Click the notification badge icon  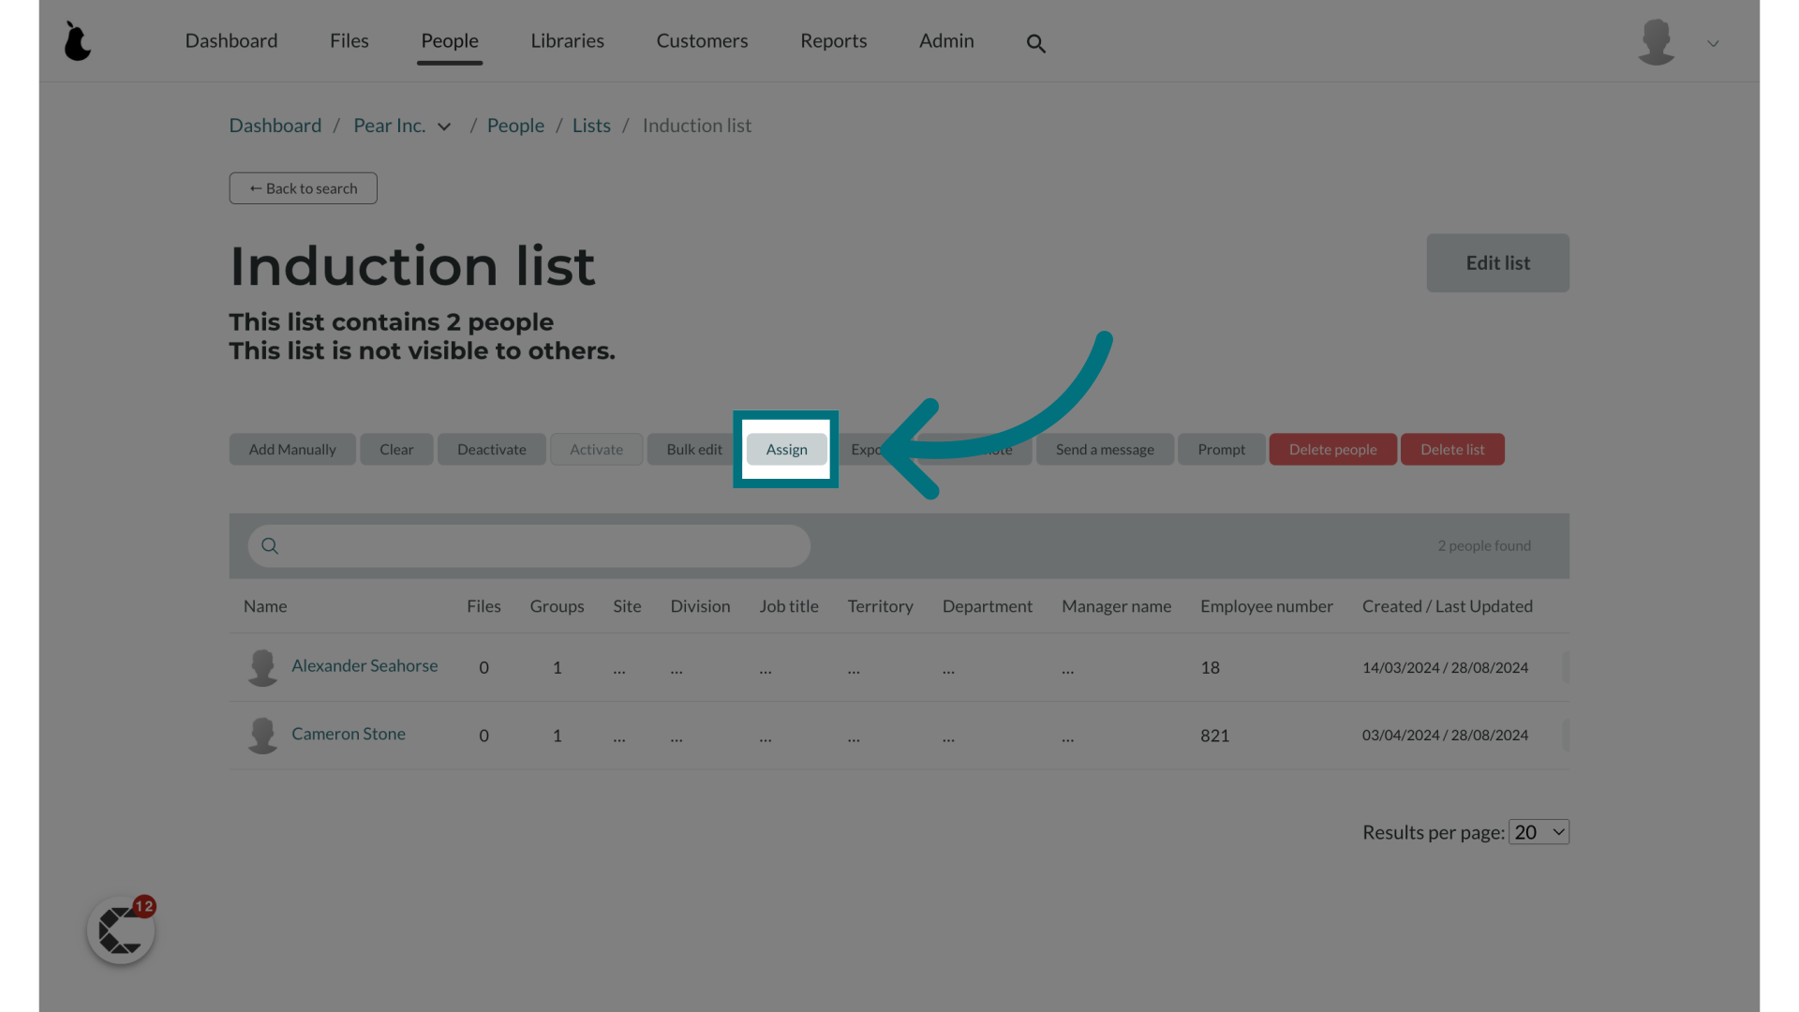(142, 906)
